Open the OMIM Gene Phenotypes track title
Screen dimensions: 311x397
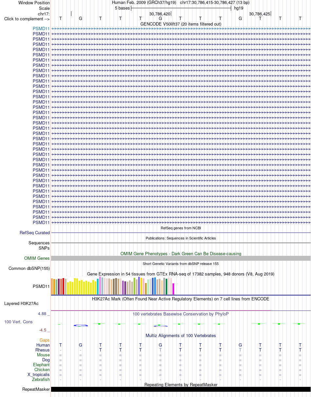[181, 254]
